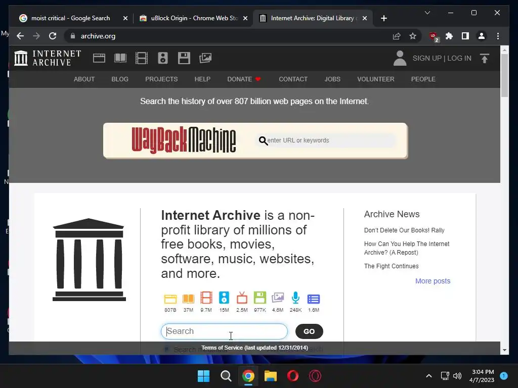
Task: Open the clock showing 3:04 PM
Action: 482,376
